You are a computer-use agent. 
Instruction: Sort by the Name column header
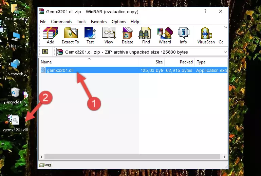89,62
